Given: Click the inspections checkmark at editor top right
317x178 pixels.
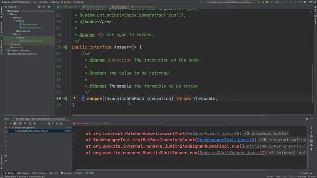Looking at the screenshot, I should [312, 11].
